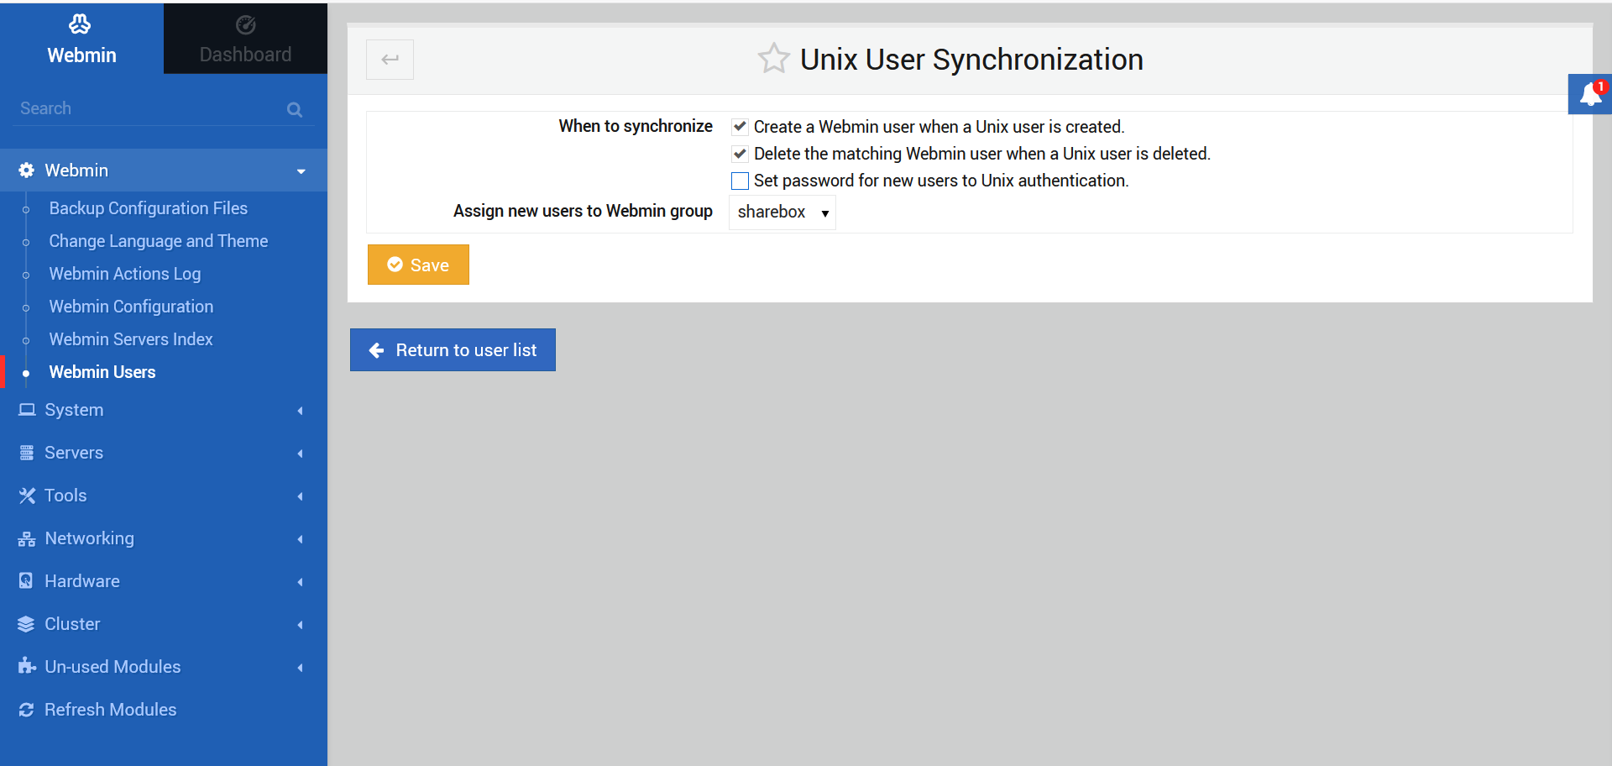Open the Cluster menu section
Screen dimensions: 1612x766
[74, 623]
